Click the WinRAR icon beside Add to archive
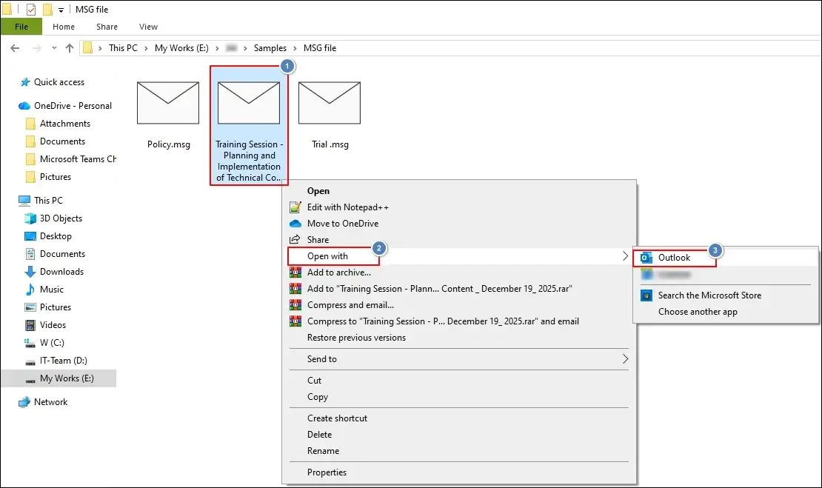Screen dimensions: 822x488 pyautogui.click(x=294, y=273)
